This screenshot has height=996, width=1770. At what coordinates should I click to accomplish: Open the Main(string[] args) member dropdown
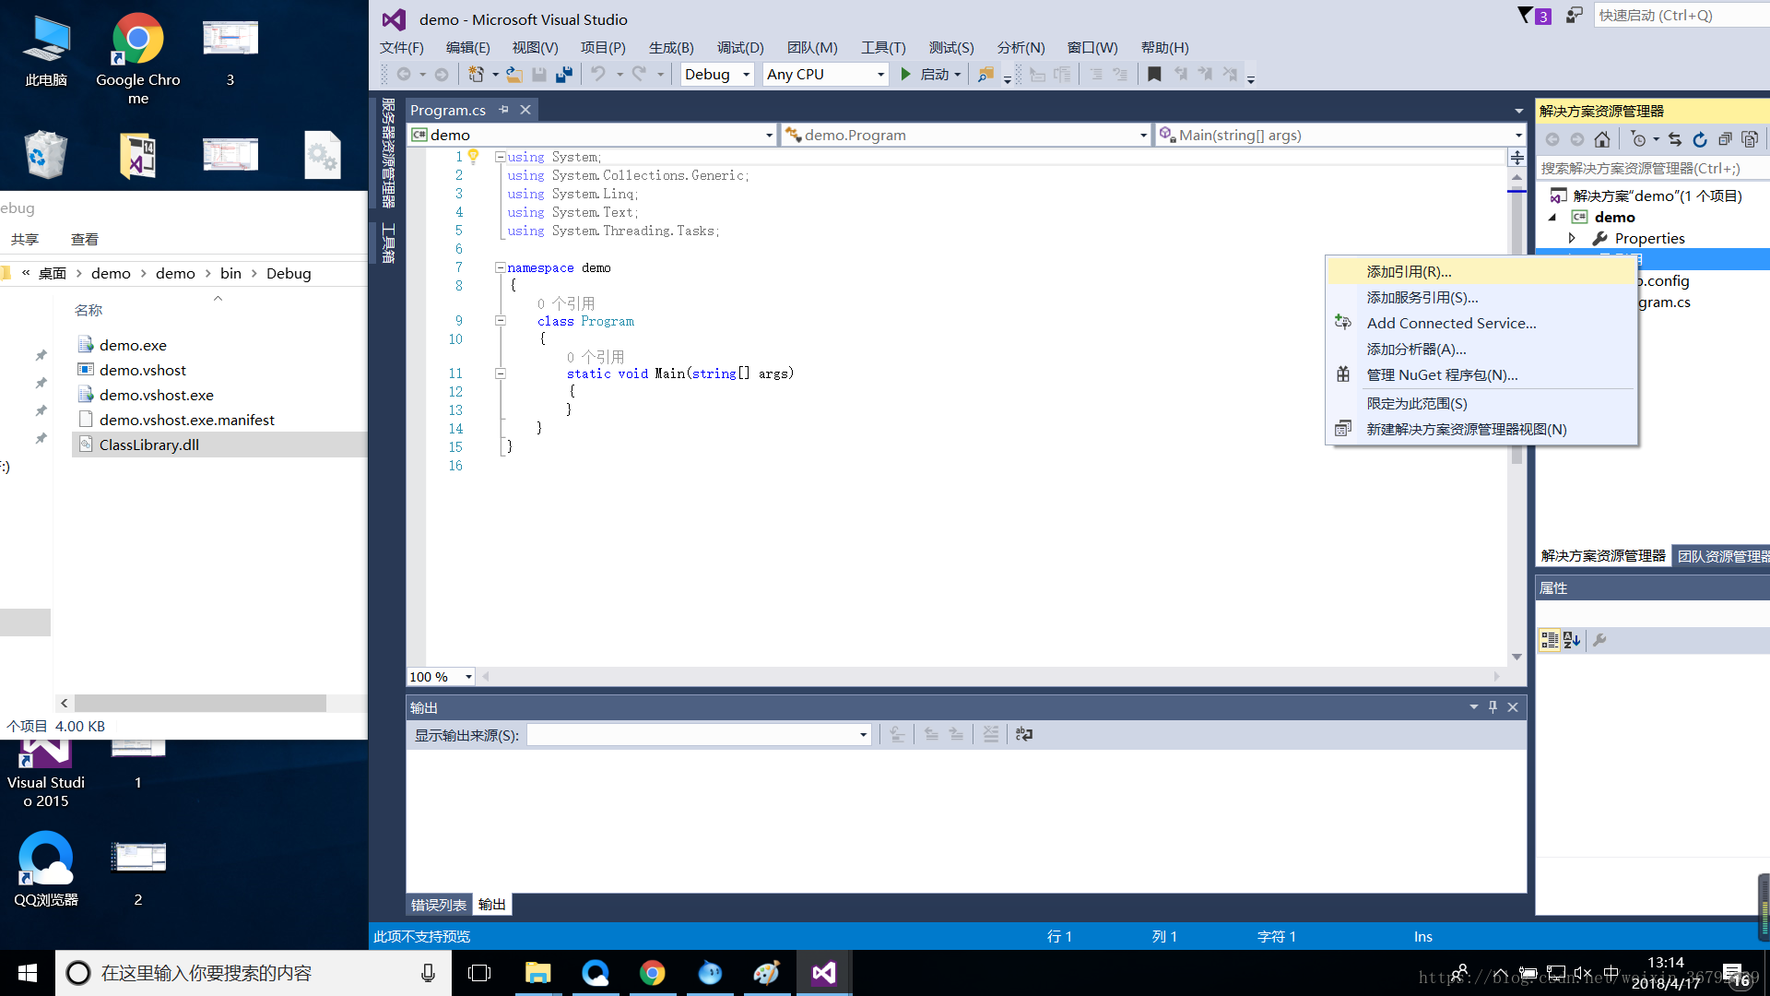(x=1518, y=136)
